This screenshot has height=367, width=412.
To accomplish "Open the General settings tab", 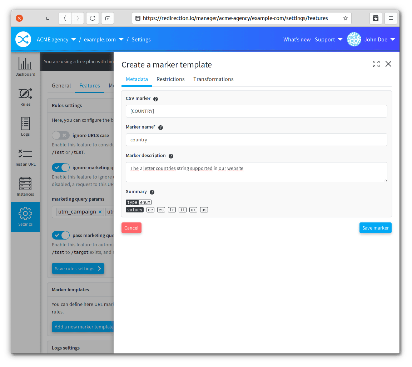I will tap(61, 86).
